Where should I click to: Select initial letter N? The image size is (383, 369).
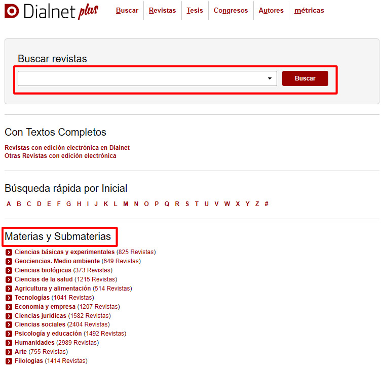click(x=136, y=204)
